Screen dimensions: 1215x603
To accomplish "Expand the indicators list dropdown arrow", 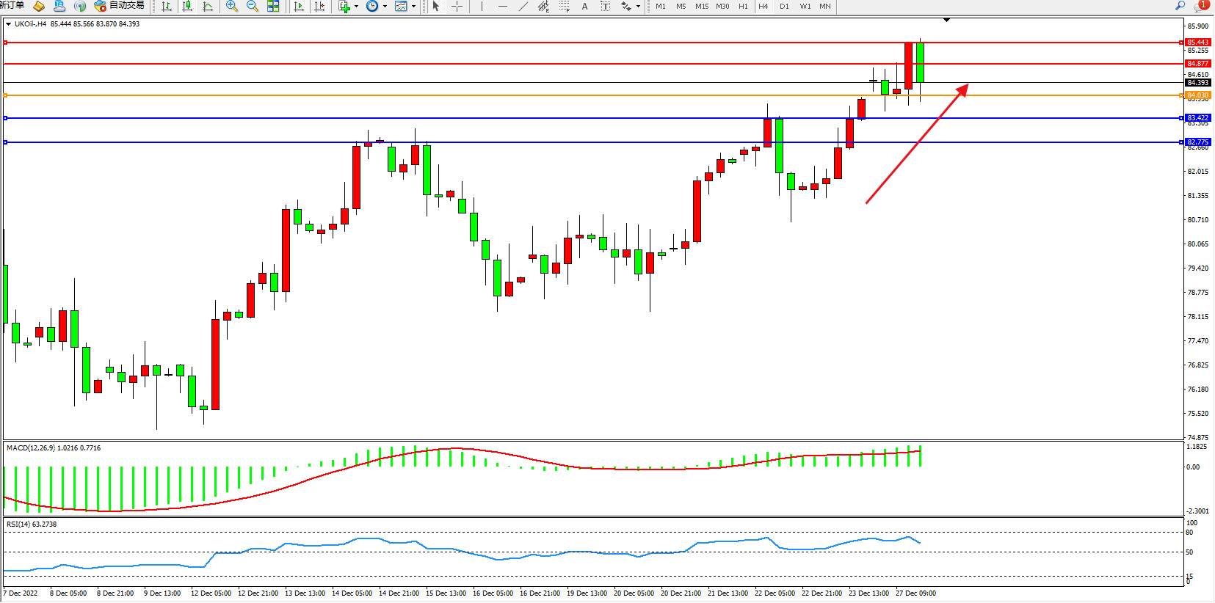I will click(x=356, y=7).
